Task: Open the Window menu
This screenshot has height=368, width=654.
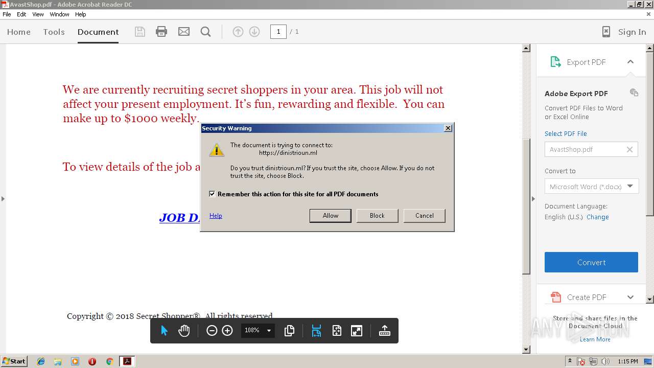Action: tap(59, 14)
